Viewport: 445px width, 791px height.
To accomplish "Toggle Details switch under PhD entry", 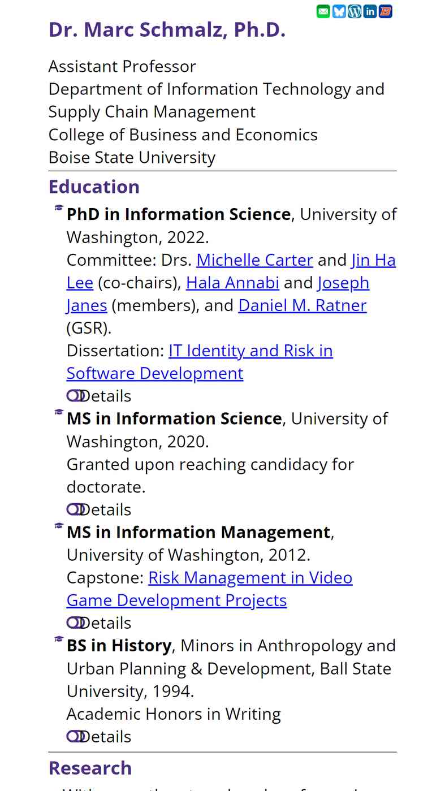I will [75, 396].
